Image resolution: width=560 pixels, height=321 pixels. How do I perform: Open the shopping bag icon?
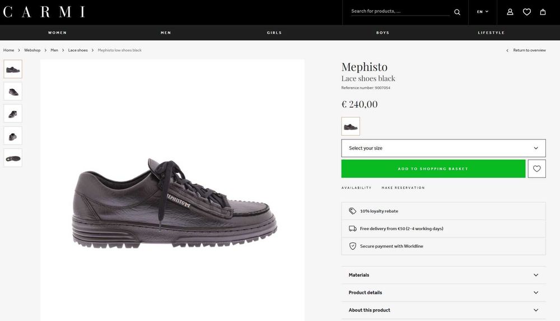pos(543,12)
